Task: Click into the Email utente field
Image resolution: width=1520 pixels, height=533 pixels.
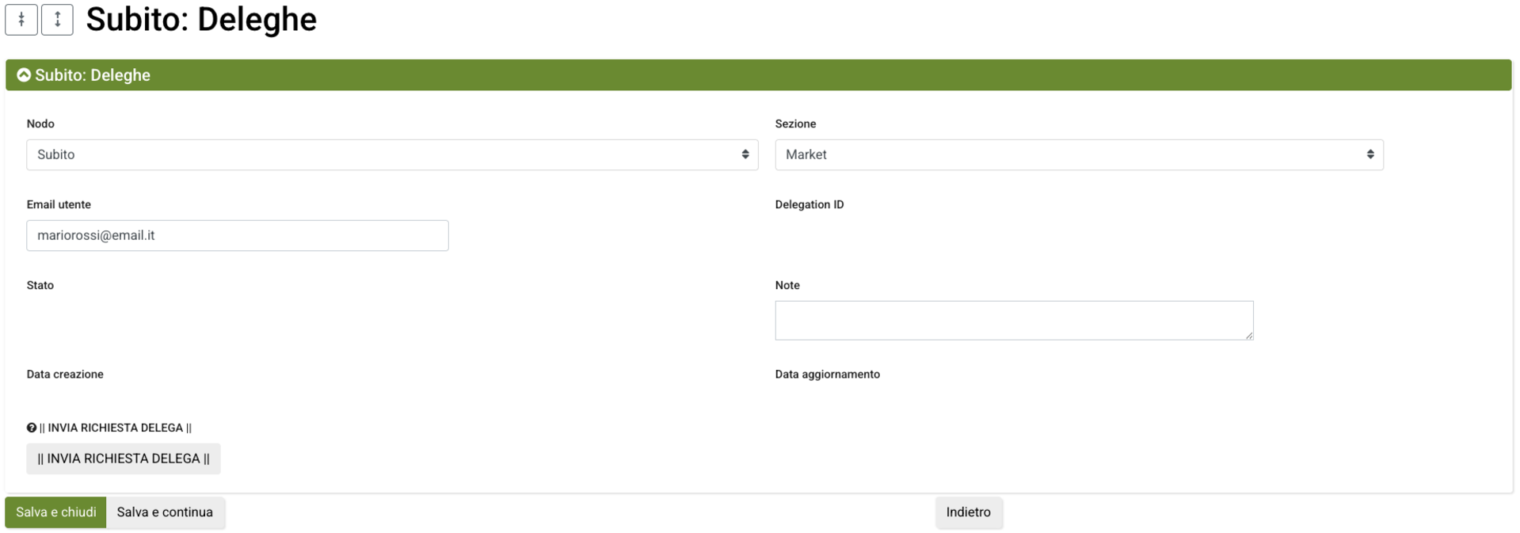Action: click(238, 236)
